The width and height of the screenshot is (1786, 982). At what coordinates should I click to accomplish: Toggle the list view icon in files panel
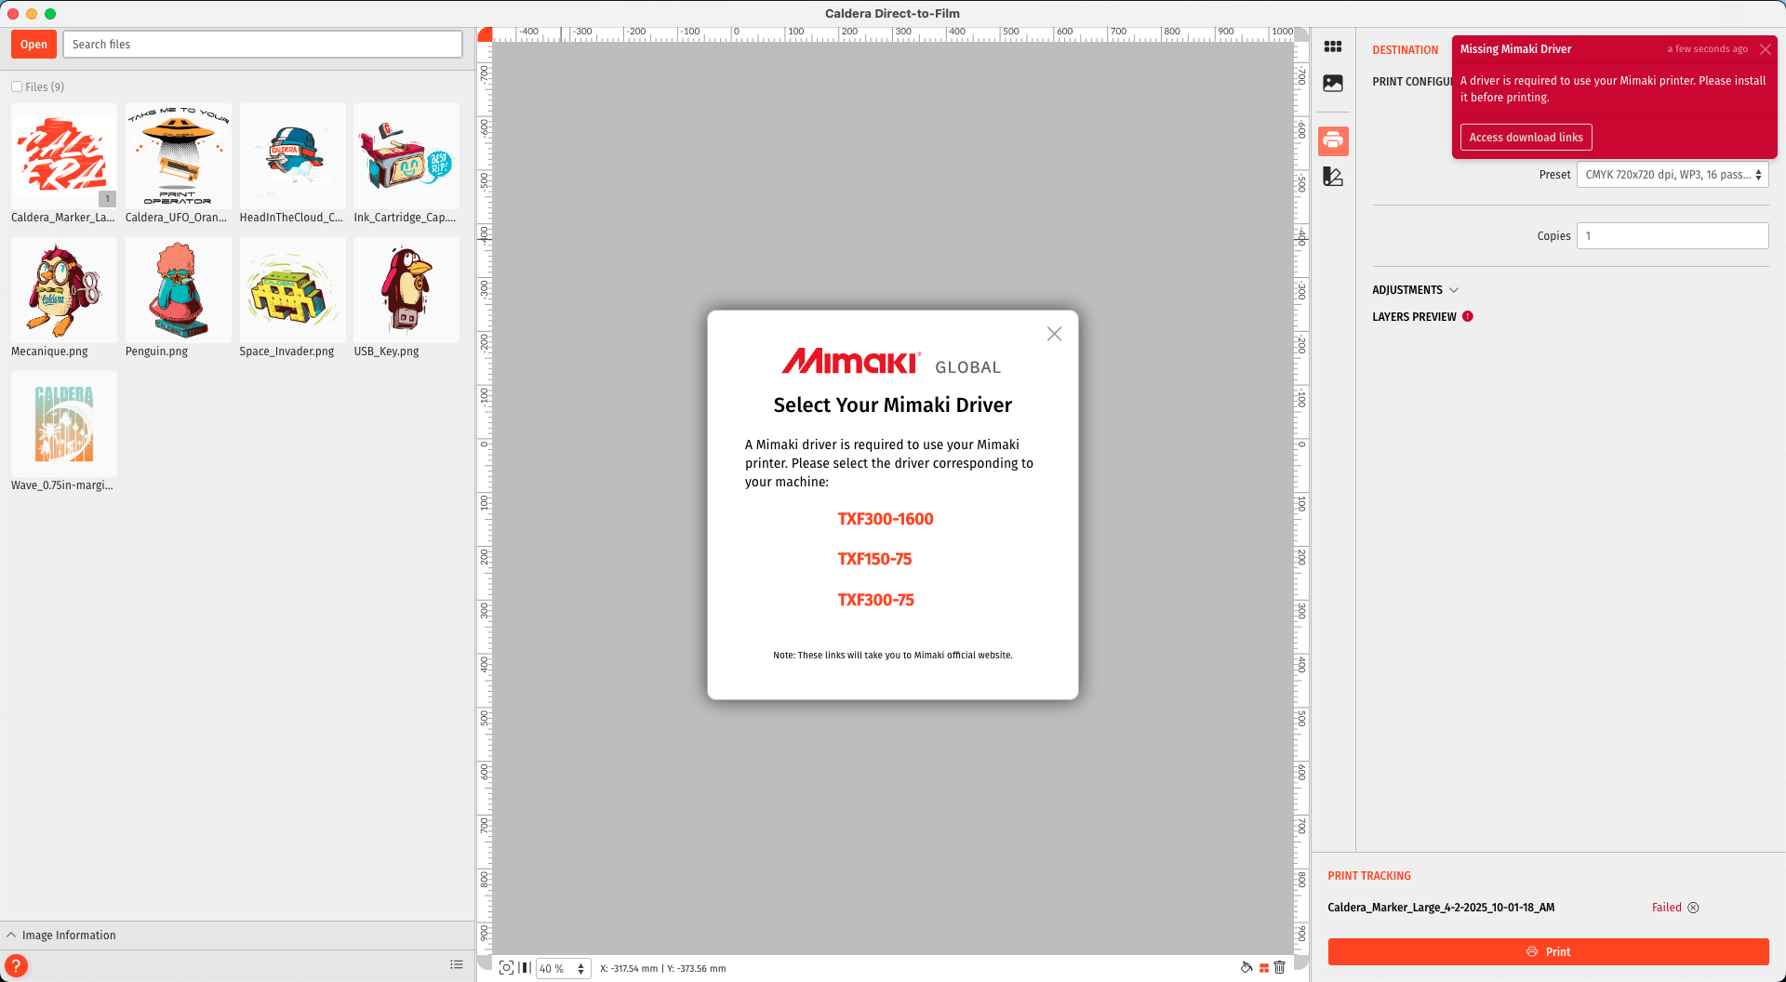(x=457, y=965)
